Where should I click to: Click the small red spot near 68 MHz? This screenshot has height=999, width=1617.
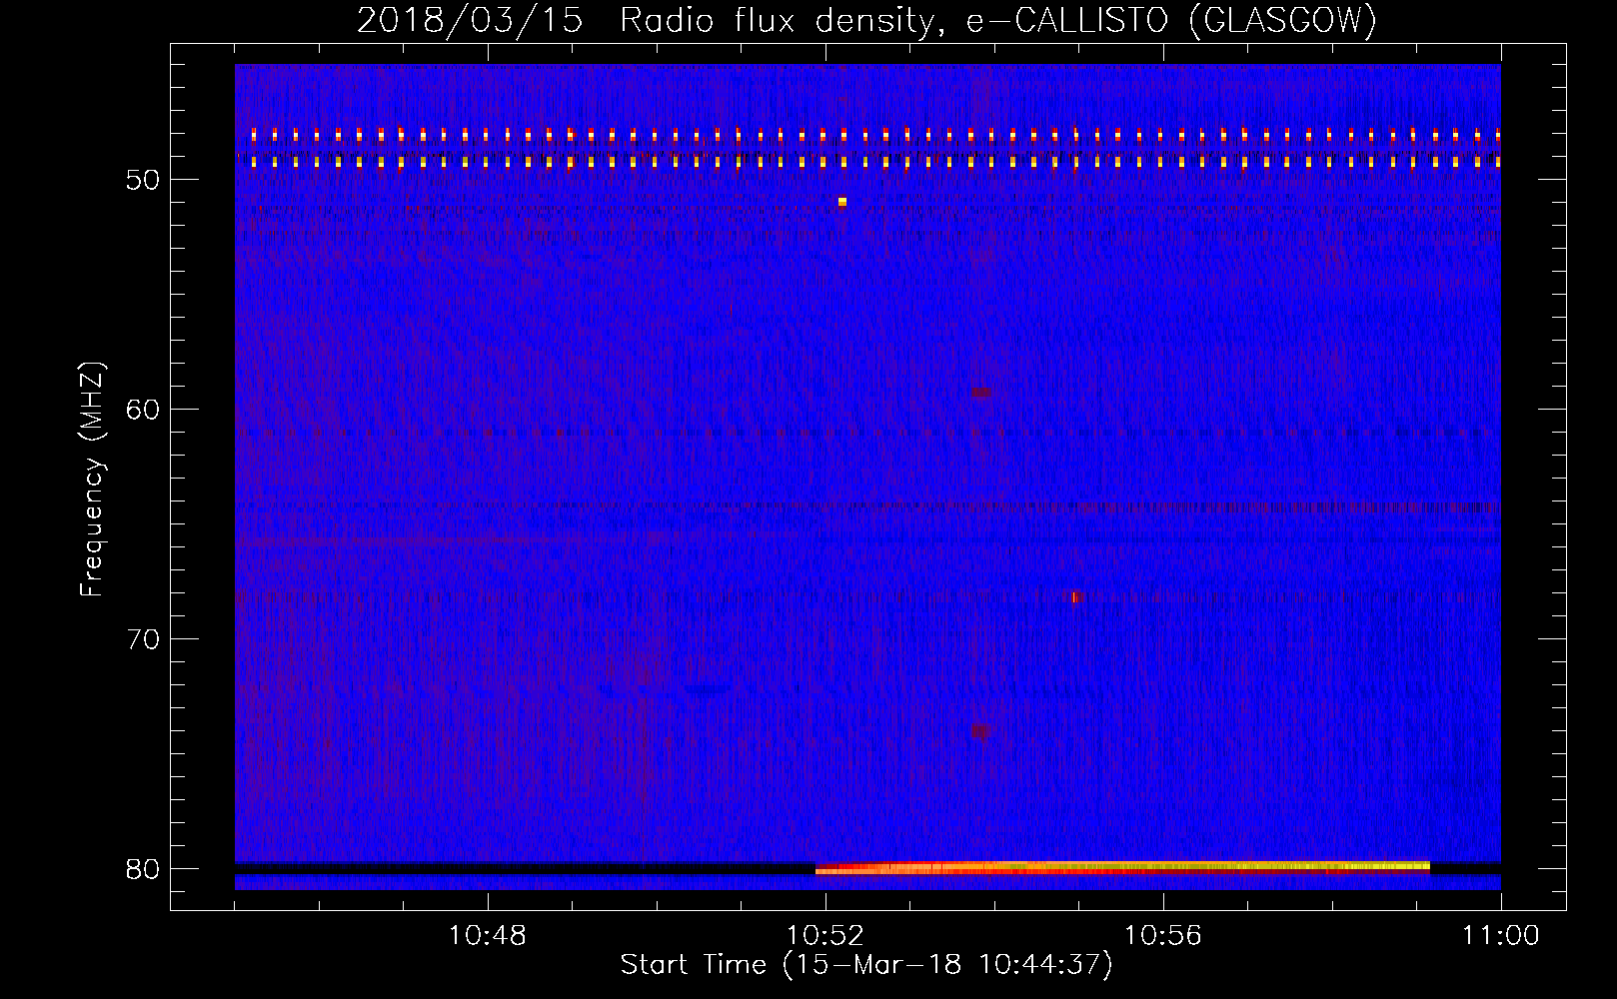click(1074, 597)
